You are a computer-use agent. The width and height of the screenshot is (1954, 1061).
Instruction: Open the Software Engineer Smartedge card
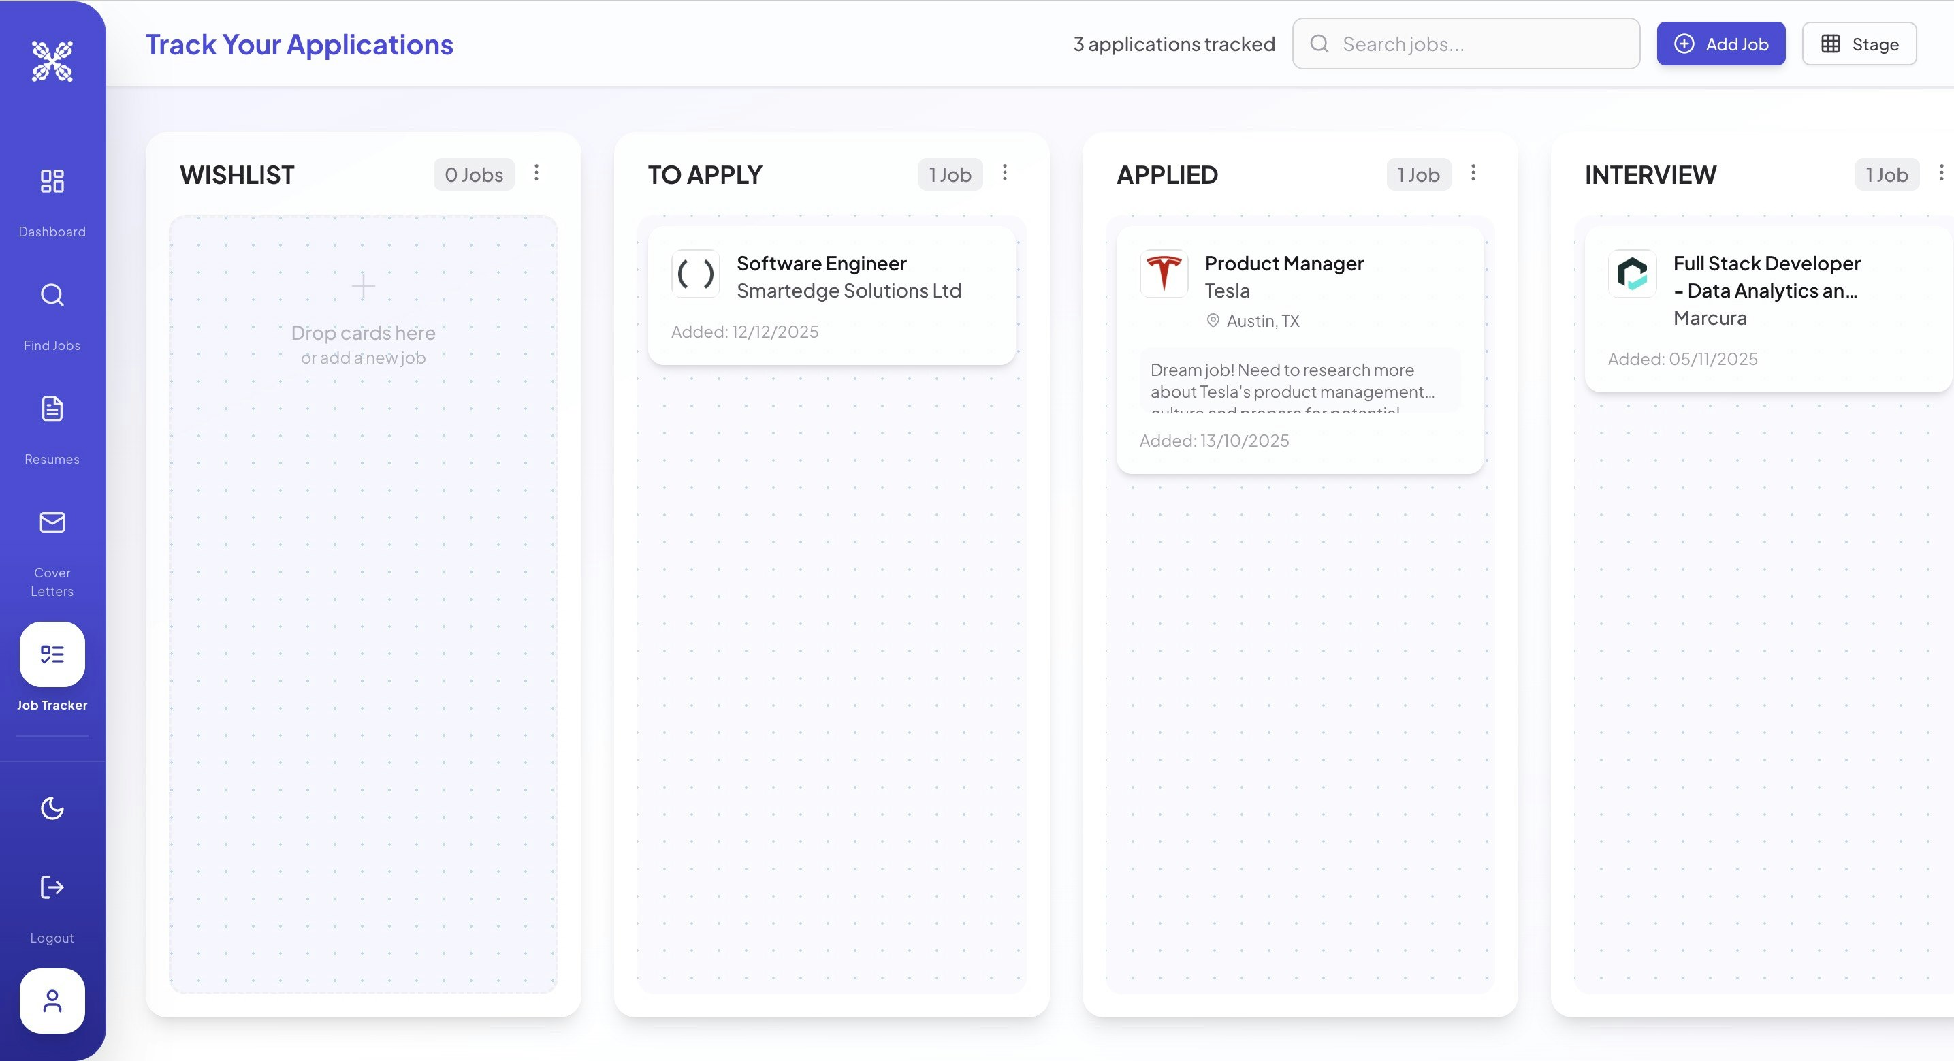[831, 296]
